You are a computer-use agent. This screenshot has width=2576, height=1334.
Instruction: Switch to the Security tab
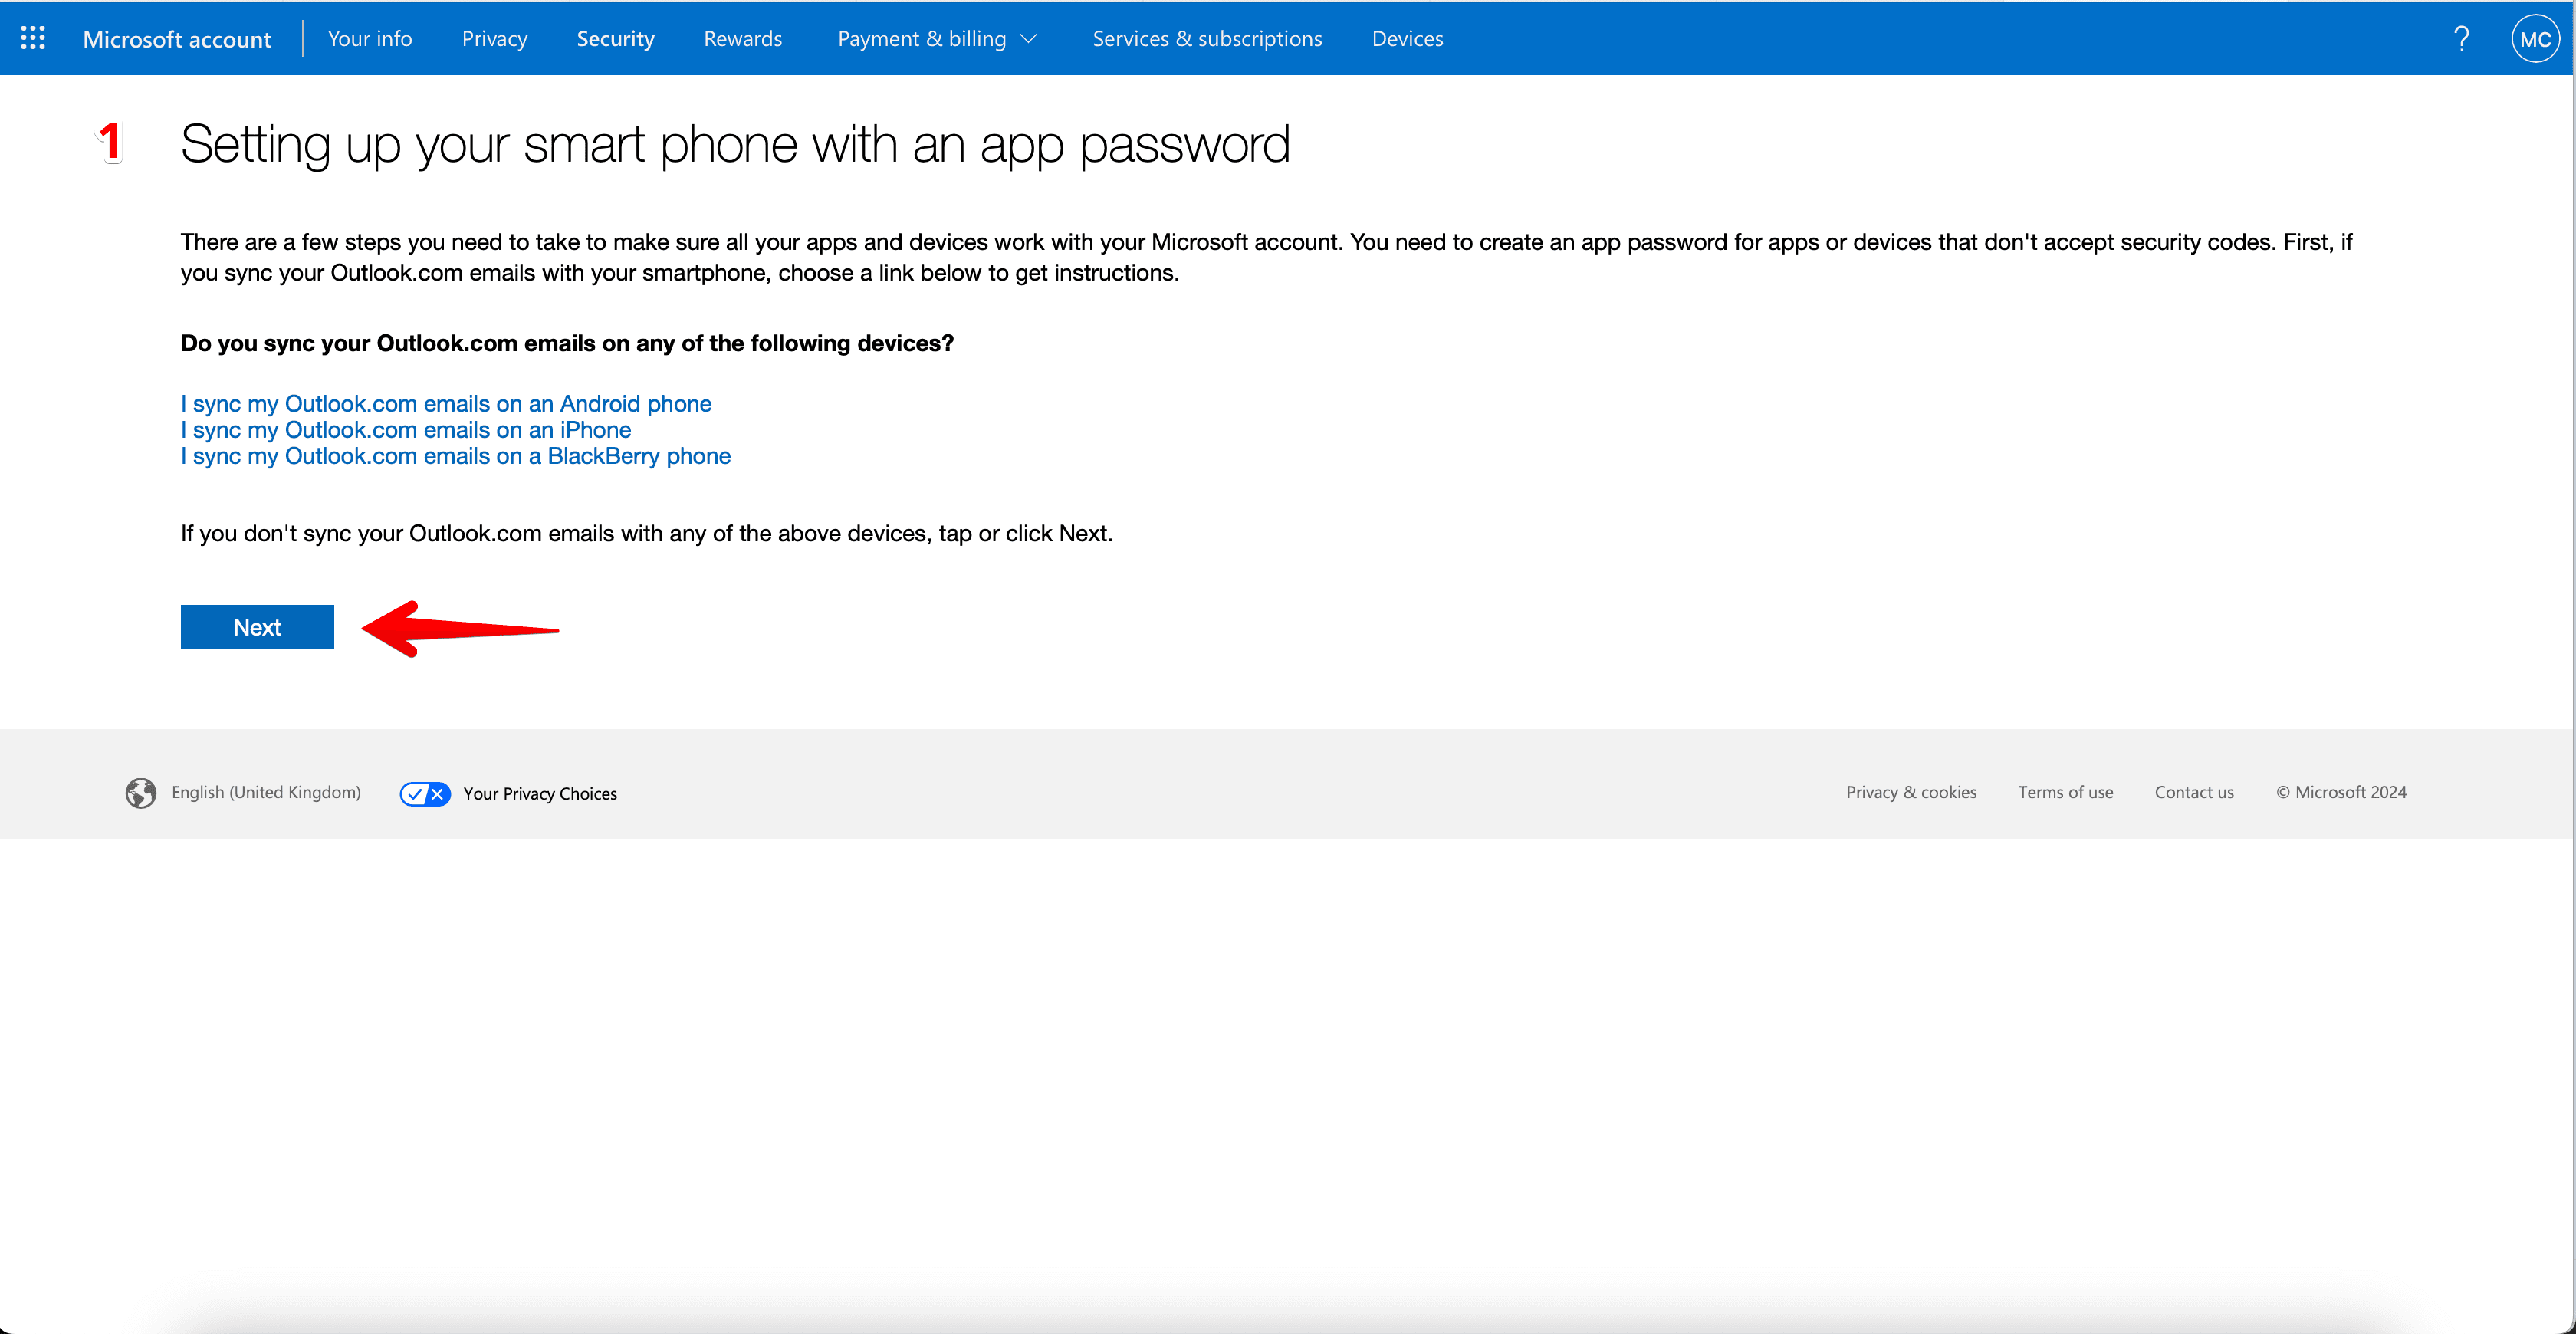(615, 38)
